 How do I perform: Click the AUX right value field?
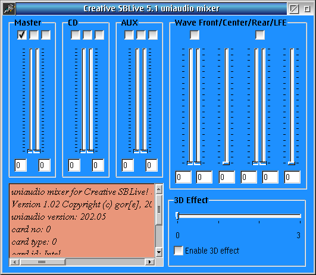(x=152, y=165)
